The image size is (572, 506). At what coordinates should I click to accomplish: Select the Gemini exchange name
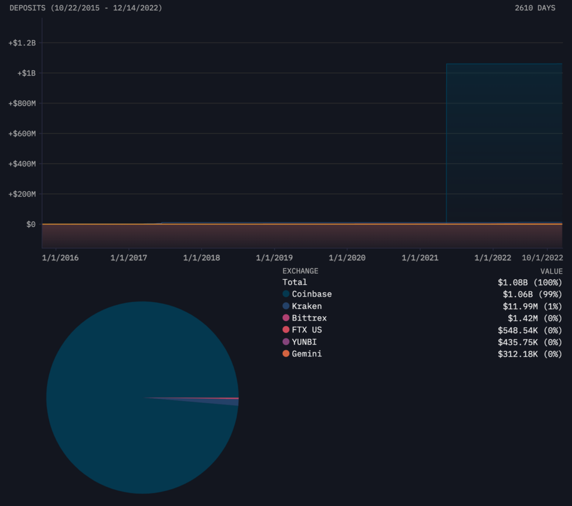[307, 354]
